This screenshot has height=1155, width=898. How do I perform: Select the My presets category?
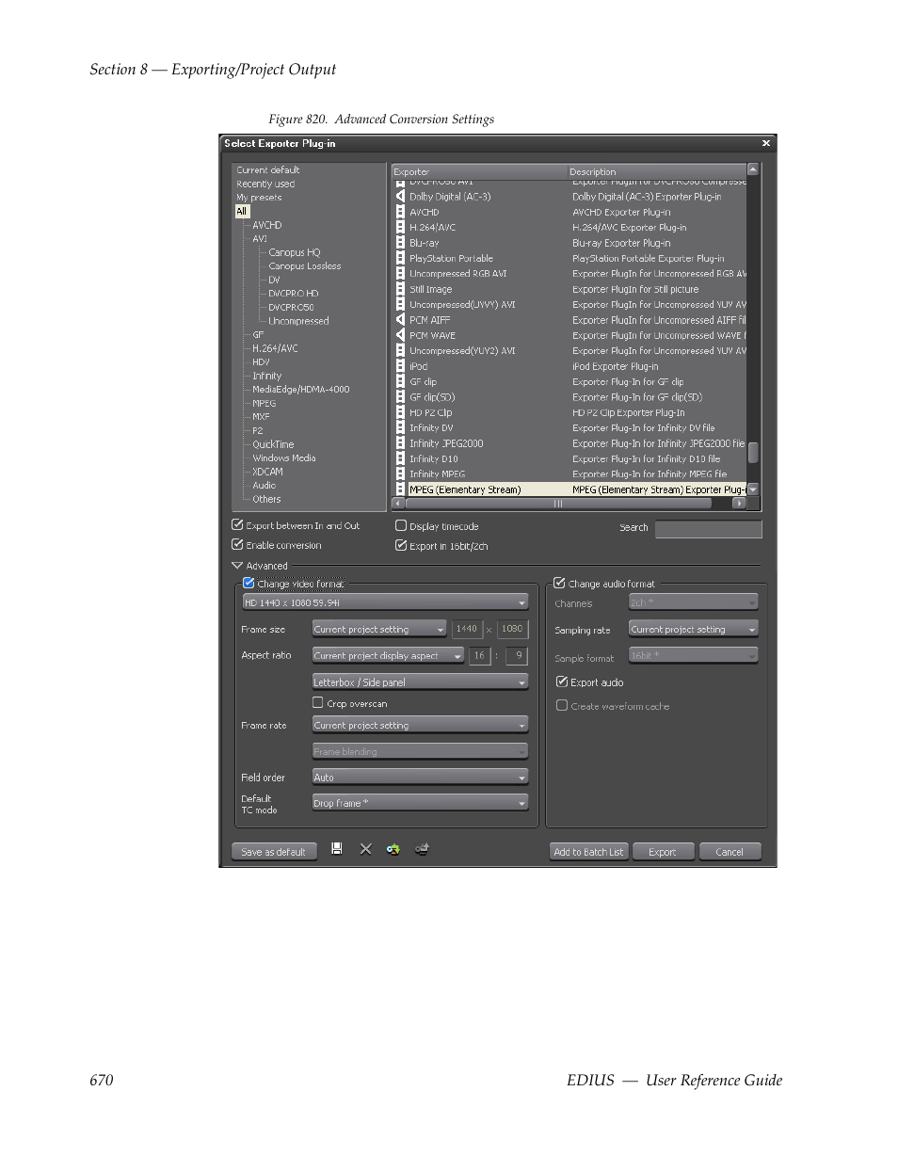pos(259,198)
